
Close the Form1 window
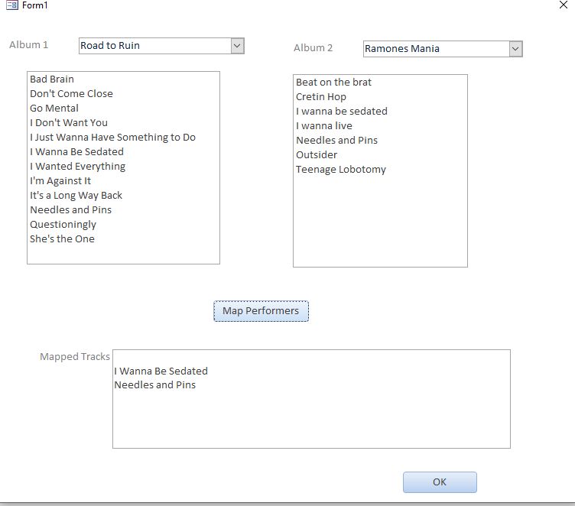(564, 5)
